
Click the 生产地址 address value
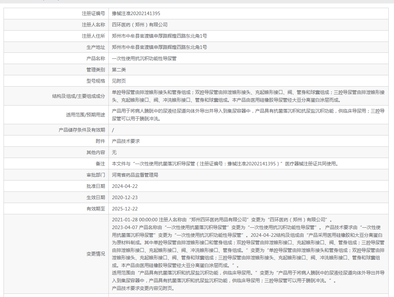tap(159, 48)
